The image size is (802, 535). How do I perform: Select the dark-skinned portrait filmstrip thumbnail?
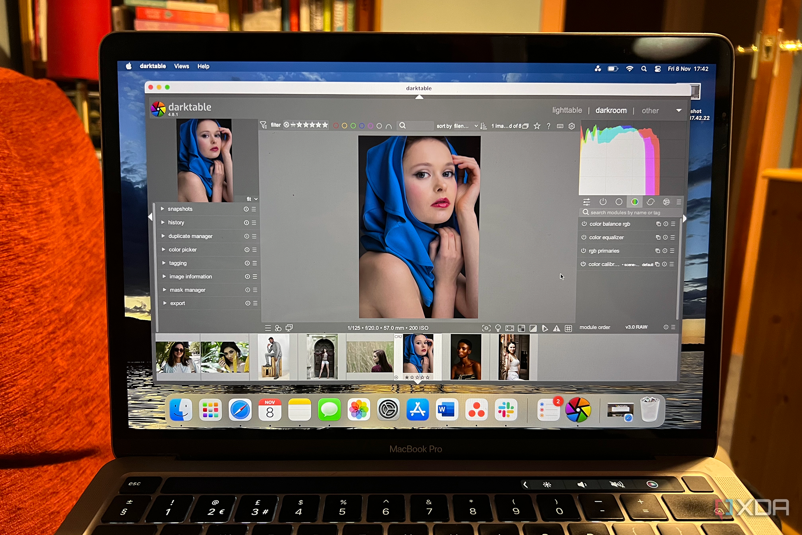pyautogui.click(x=466, y=357)
